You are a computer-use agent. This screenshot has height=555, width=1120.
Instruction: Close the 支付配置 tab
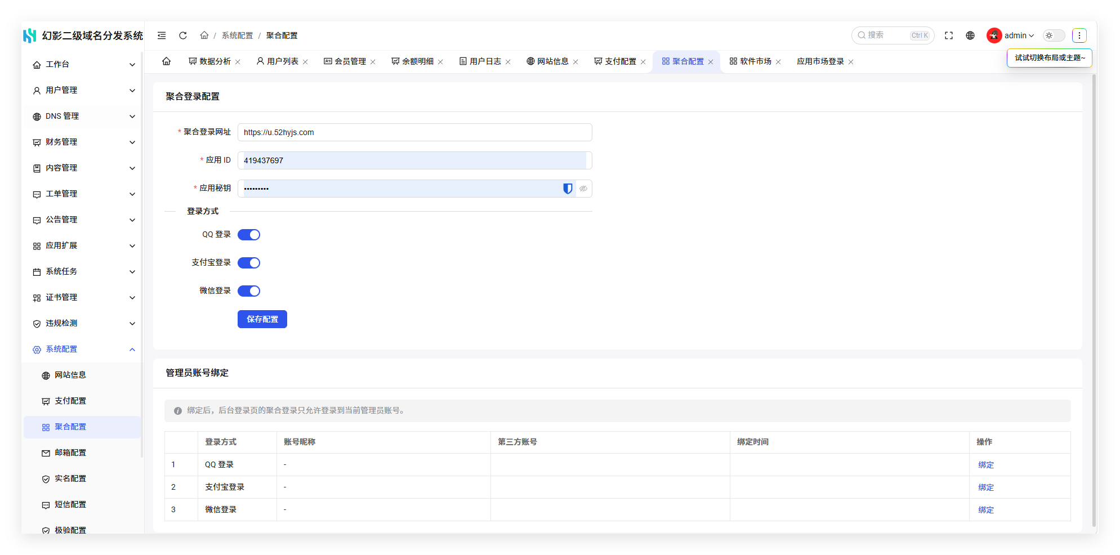pyautogui.click(x=643, y=62)
